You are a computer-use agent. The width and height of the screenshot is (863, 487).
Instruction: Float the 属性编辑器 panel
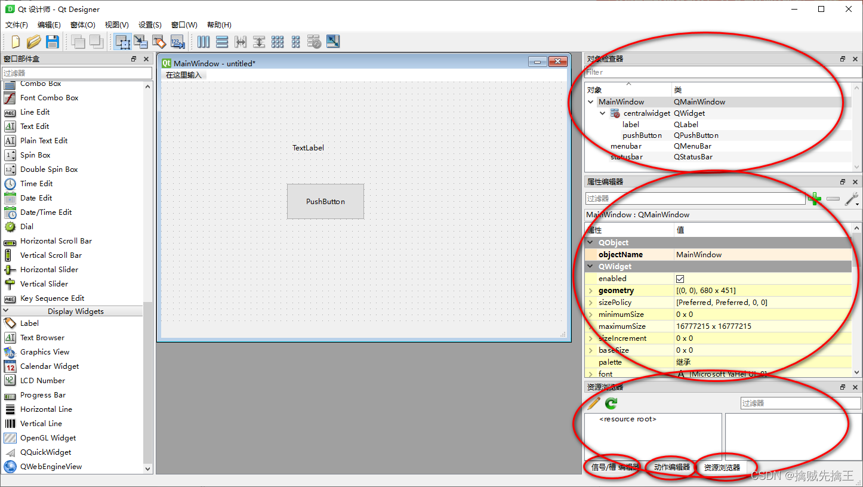(843, 182)
